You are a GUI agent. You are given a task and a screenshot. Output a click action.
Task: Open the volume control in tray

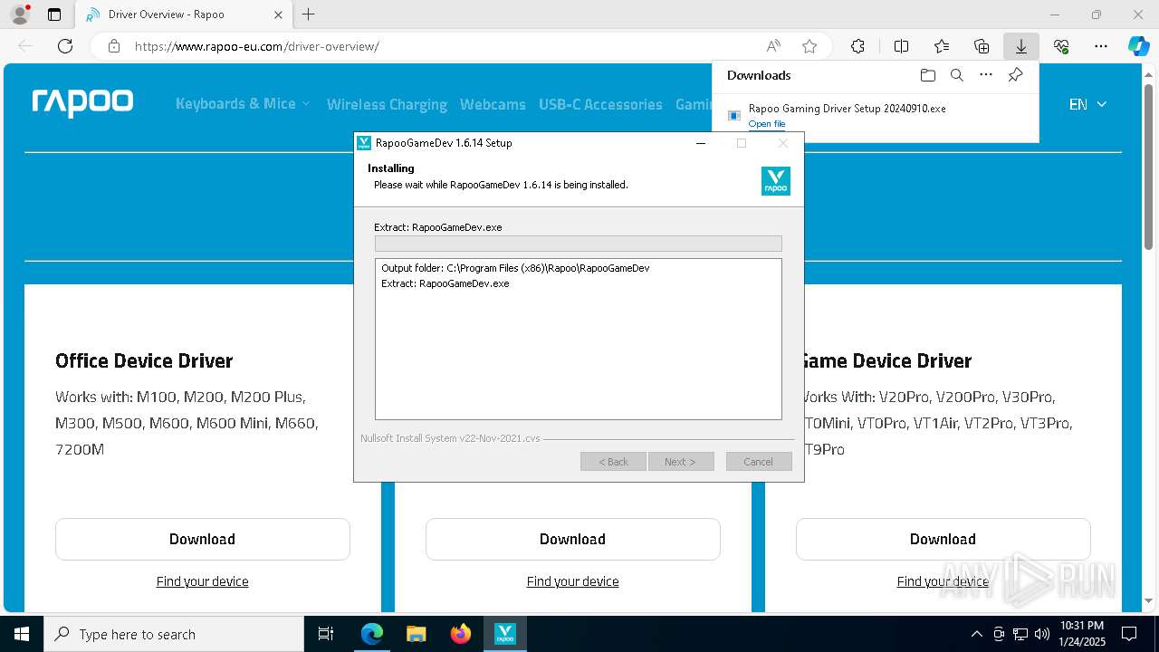point(1042,634)
